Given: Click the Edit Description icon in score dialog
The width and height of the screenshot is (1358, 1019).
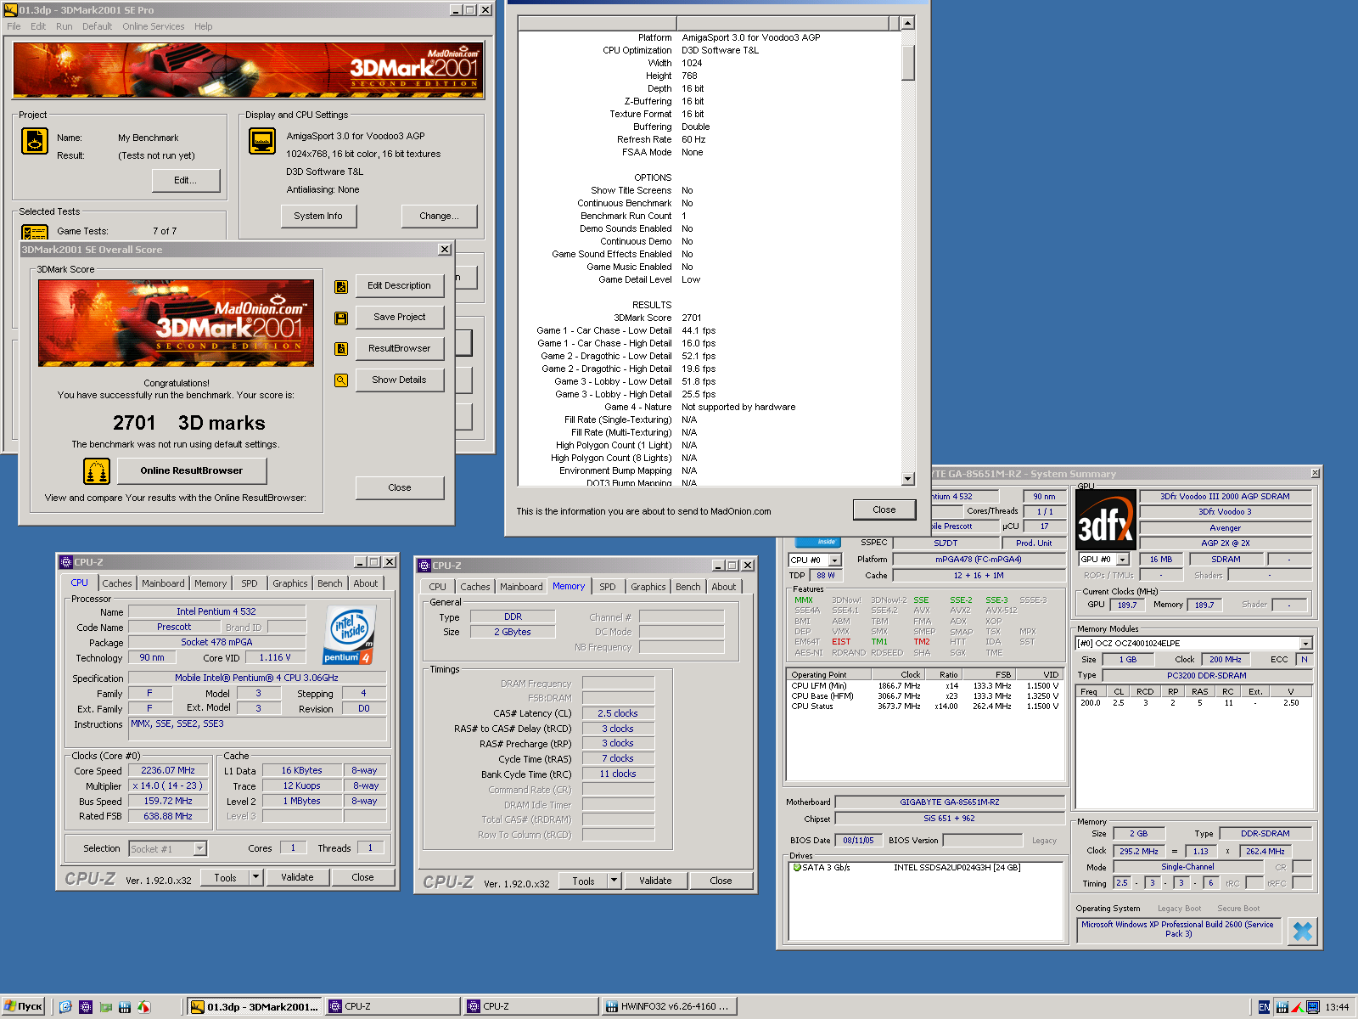Looking at the screenshot, I should click(341, 287).
